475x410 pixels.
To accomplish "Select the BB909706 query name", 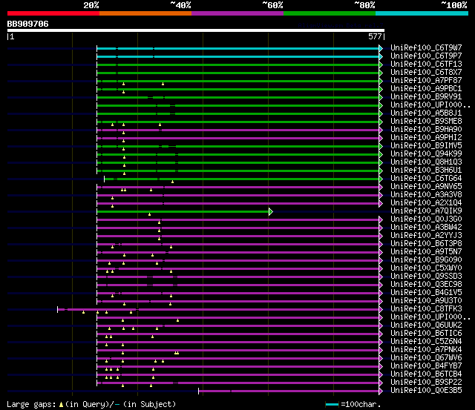I will (28, 24).
